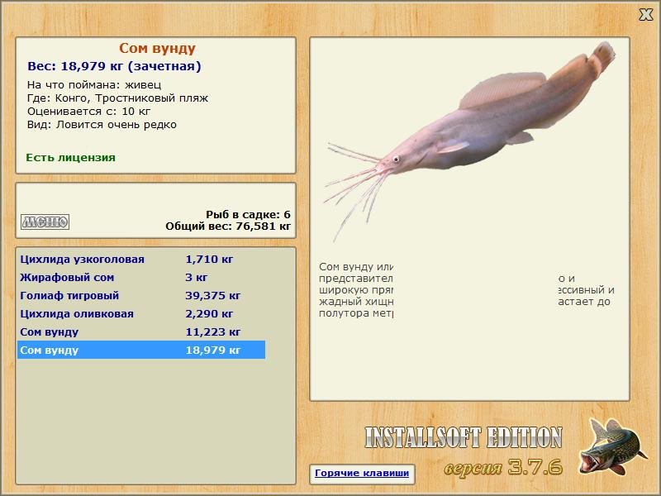Open the Горячие клавиши link
This screenshot has width=661, height=496.
(x=362, y=473)
